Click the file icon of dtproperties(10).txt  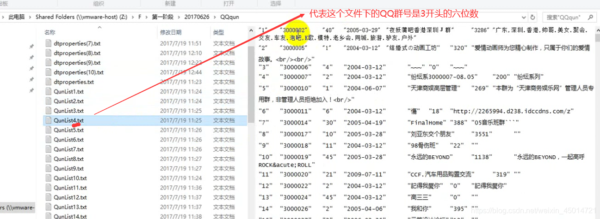49,72
